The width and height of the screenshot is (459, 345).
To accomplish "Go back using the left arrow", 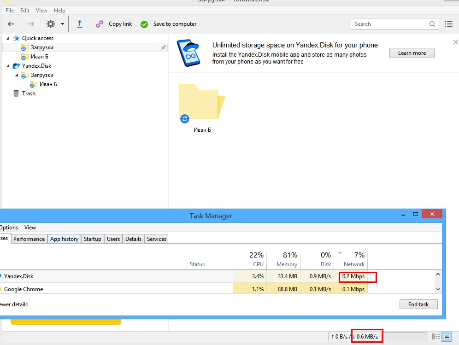I will coord(11,24).
